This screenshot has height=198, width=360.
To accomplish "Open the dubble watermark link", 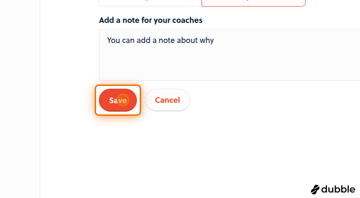I will (333, 190).
